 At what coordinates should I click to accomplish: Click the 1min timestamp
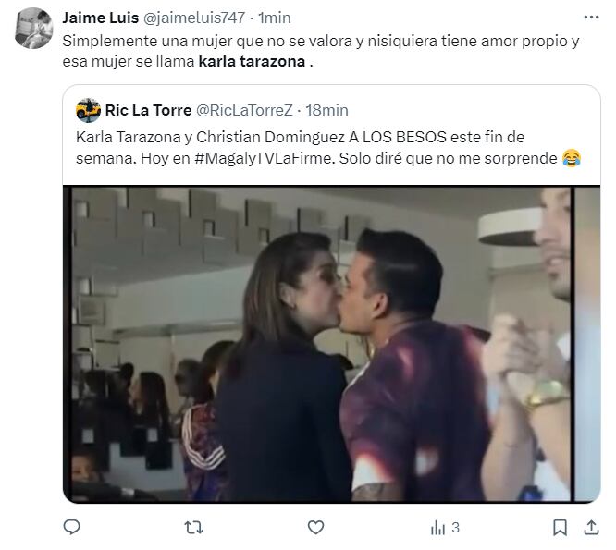[x=275, y=18]
